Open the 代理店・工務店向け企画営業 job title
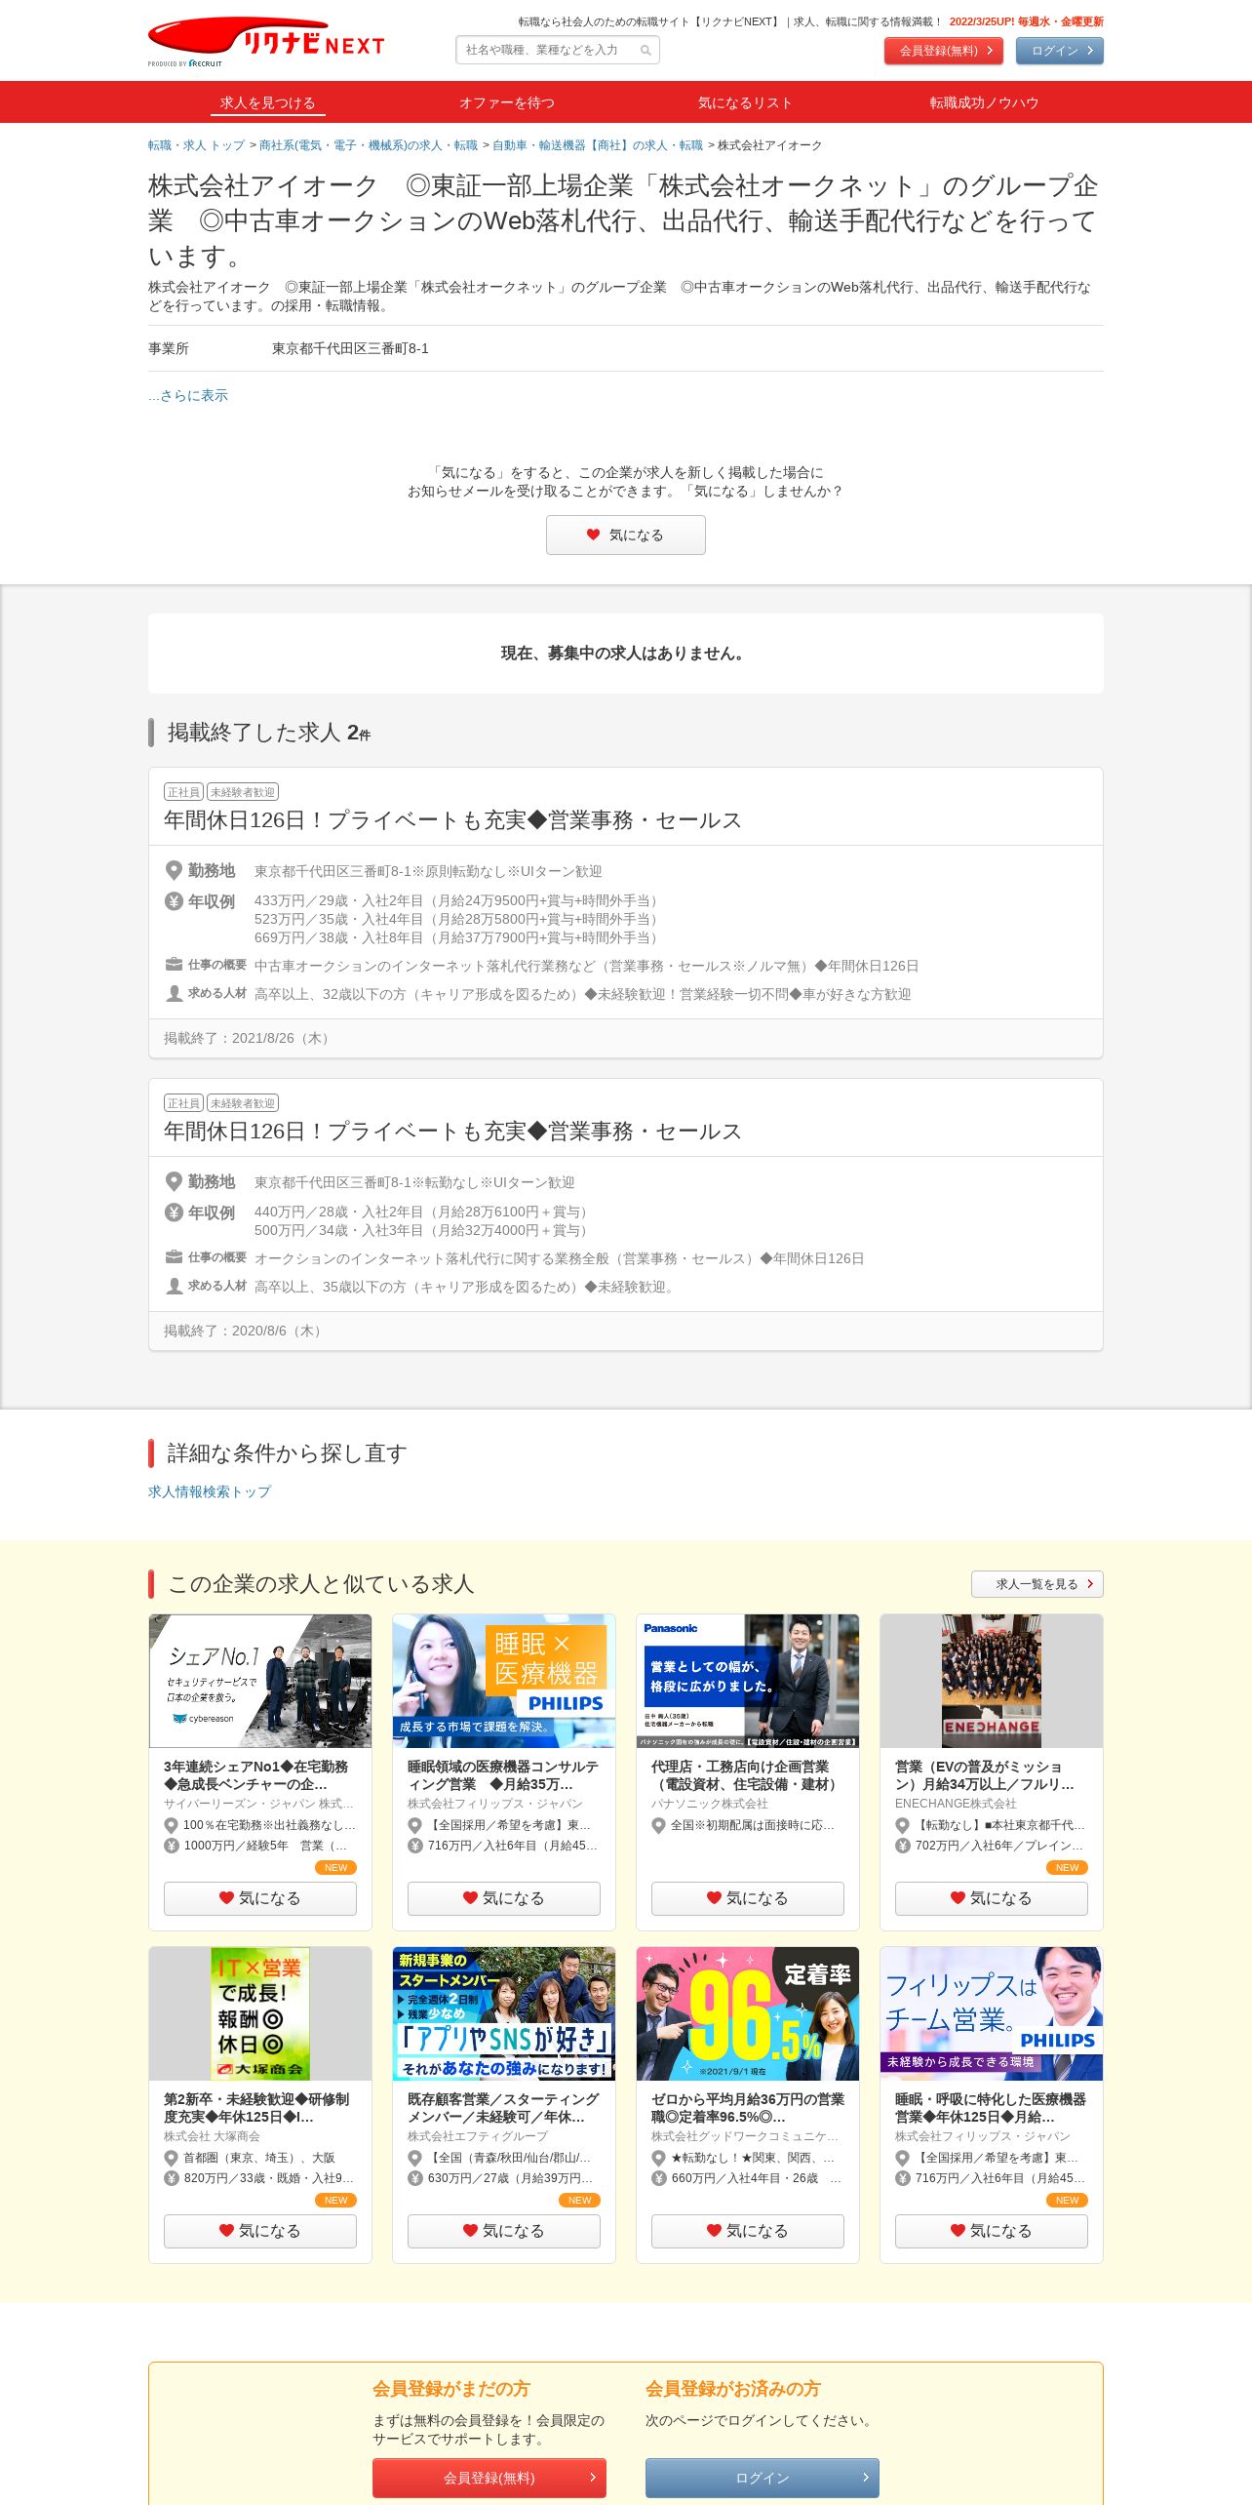1252x2505 pixels. [746, 1775]
